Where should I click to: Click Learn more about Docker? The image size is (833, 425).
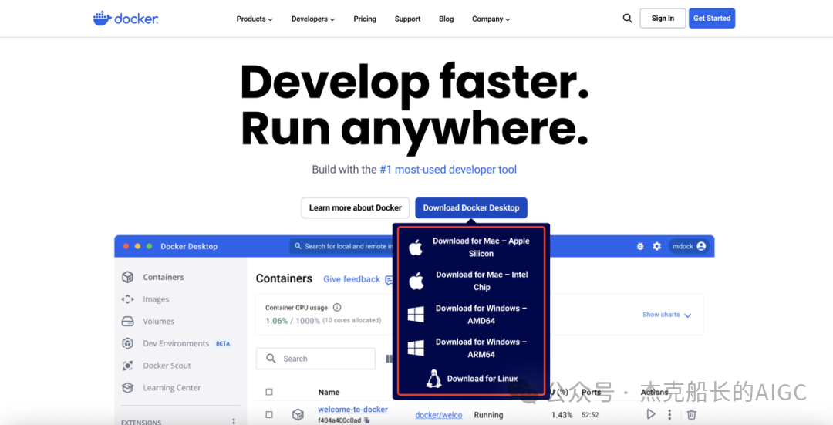(356, 207)
